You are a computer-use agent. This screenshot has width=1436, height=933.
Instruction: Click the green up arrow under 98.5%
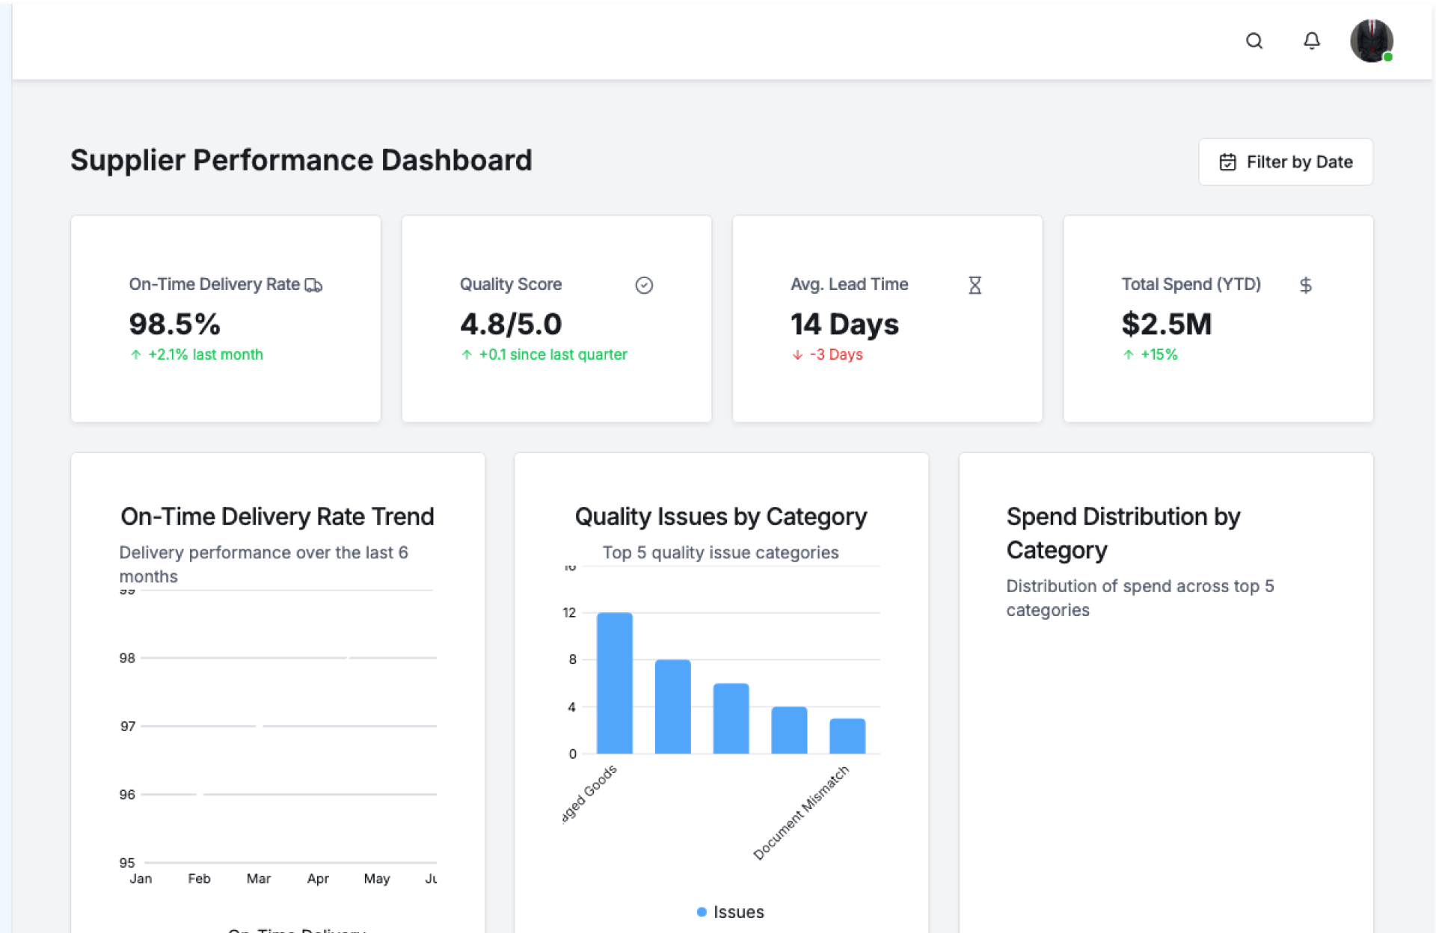(135, 355)
